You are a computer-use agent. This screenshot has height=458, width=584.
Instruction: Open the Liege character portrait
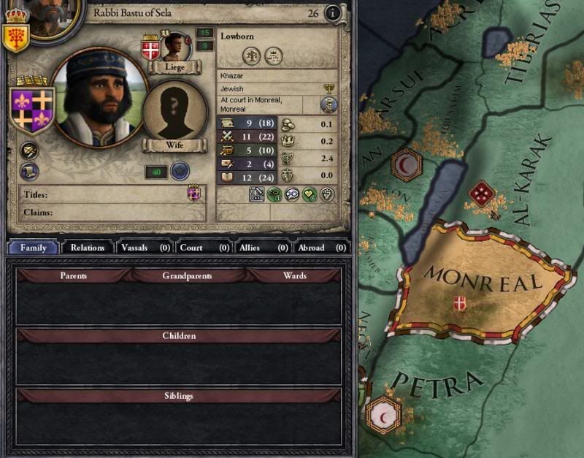[174, 47]
